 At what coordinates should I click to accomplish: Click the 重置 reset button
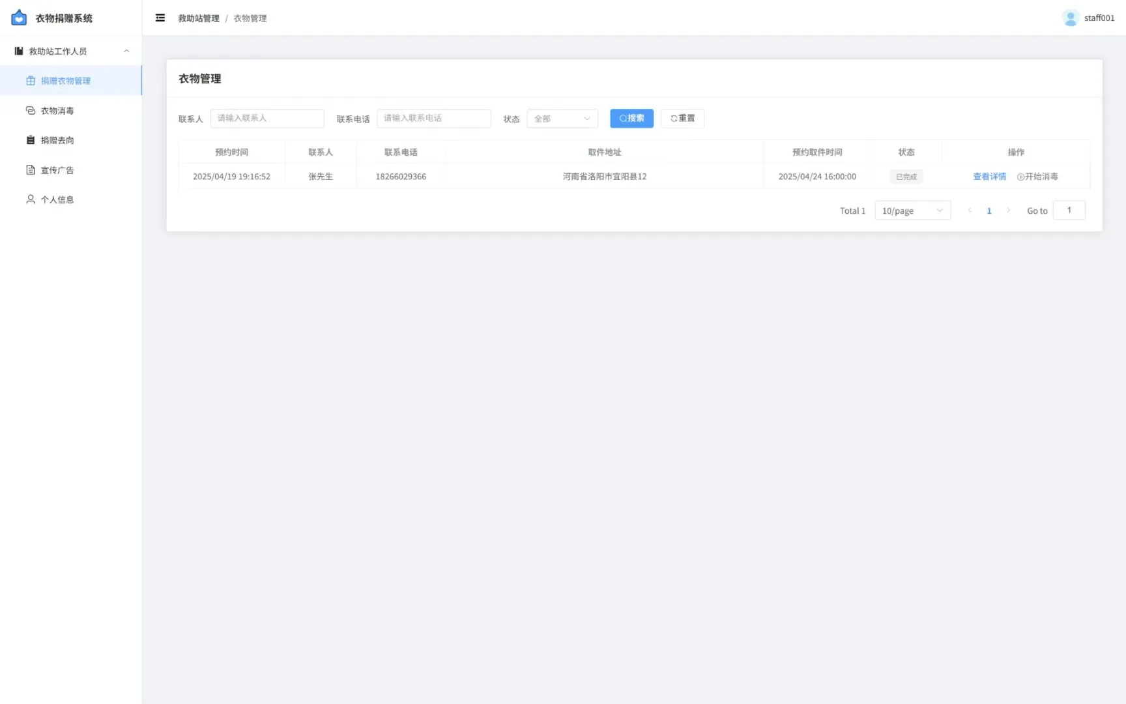pyautogui.click(x=682, y=118)
